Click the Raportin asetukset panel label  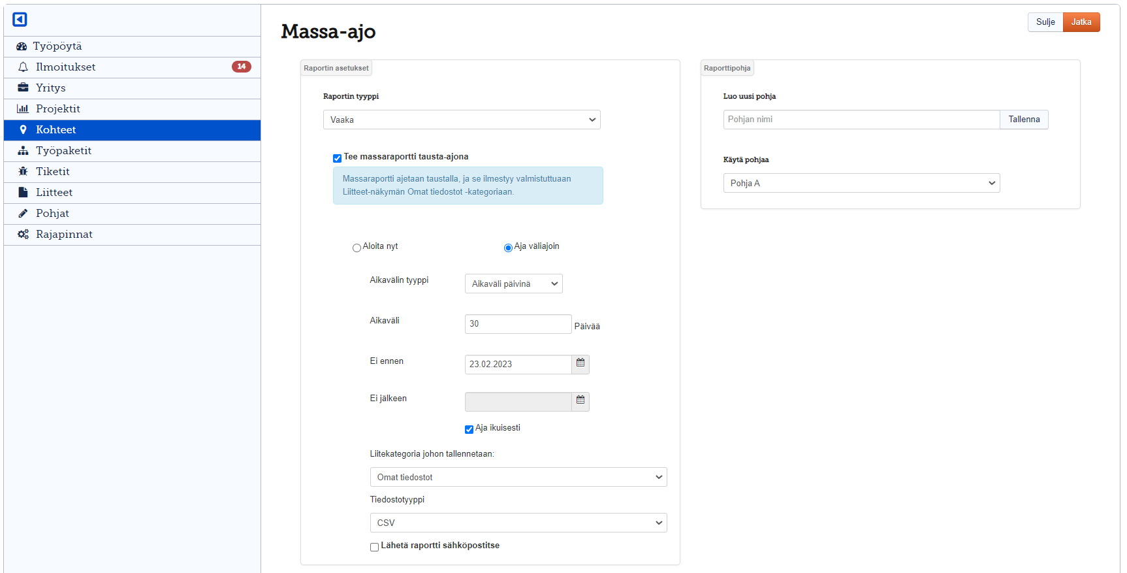336,68
